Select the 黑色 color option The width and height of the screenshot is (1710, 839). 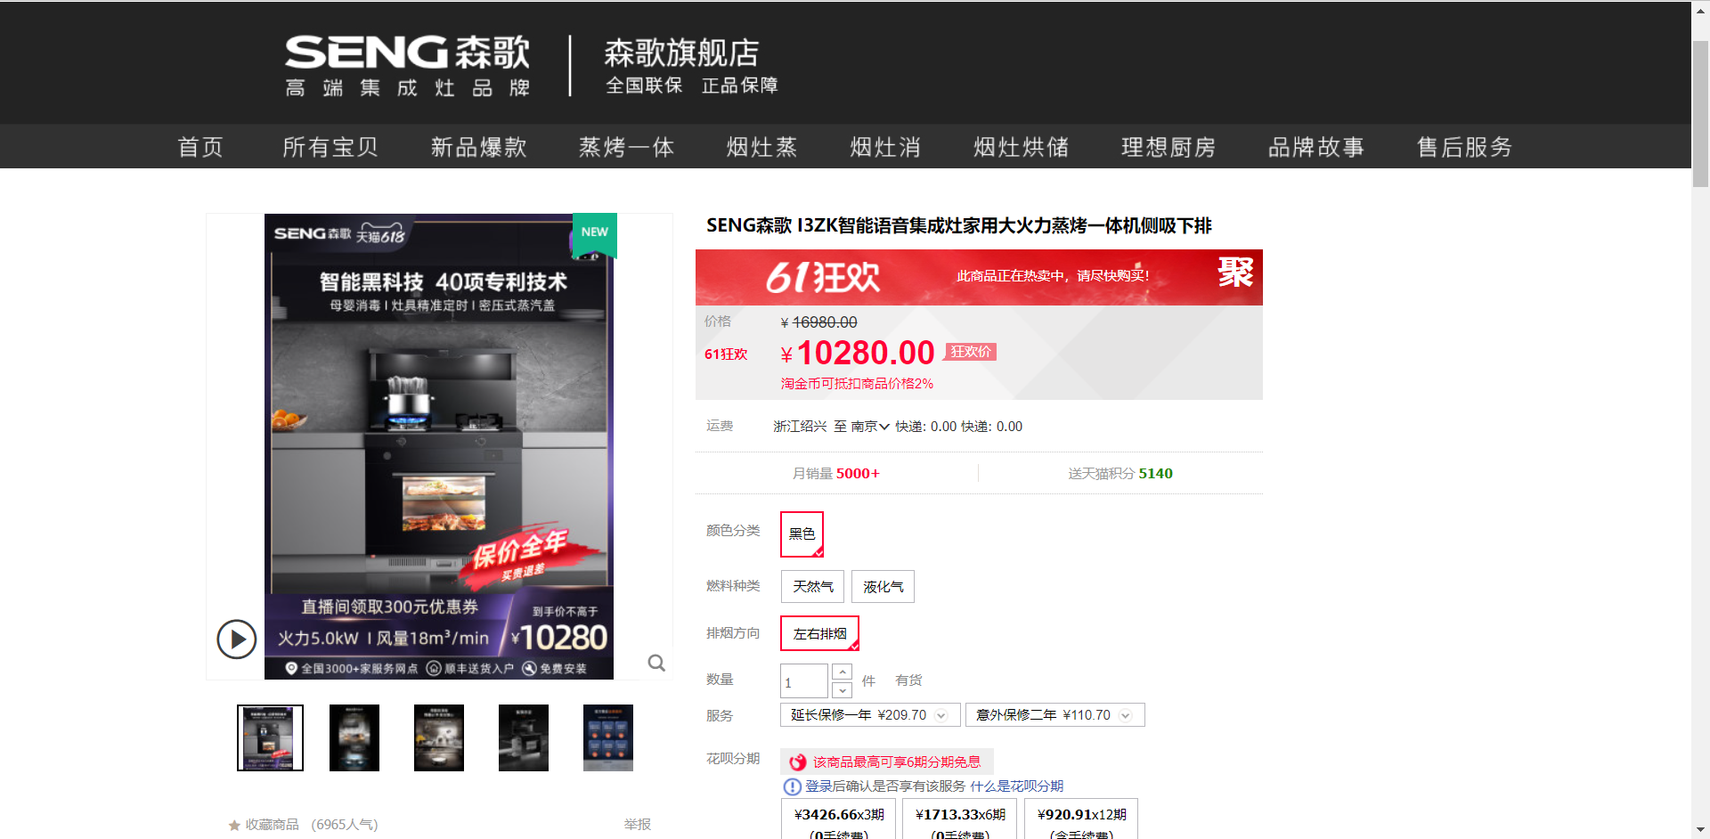pyautogui.click(x=802, y=534)
